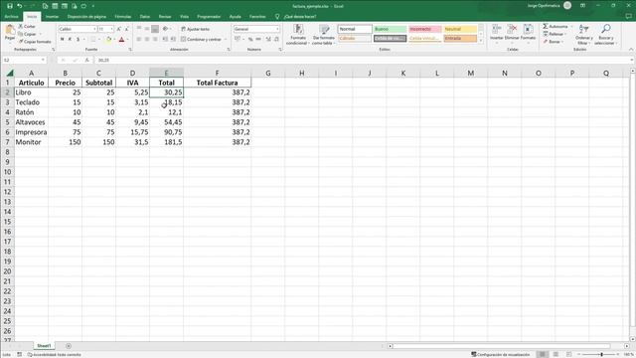Copy format with Copiar formato brush
Screen dimensions: 636x358
coord(35,42)
